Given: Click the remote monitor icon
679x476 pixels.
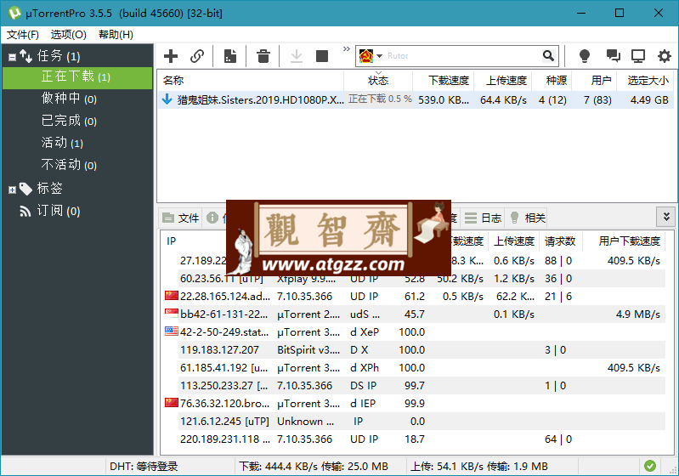Looking at the screenshot, I should coord(638,56).
